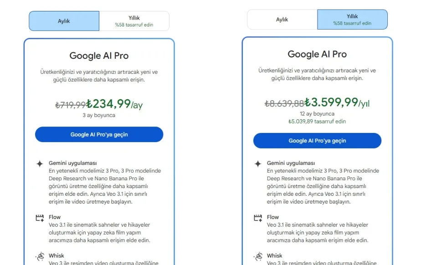This screenshot has width=426, height=265.
Task: Click the ₺3.599,99/yıl yearly price
Action: point(337,102)
